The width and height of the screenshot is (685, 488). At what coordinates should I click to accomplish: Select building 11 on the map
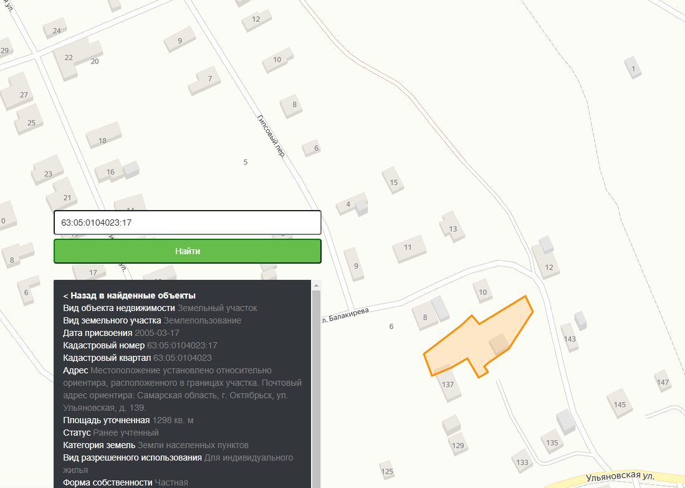[408, 248]
